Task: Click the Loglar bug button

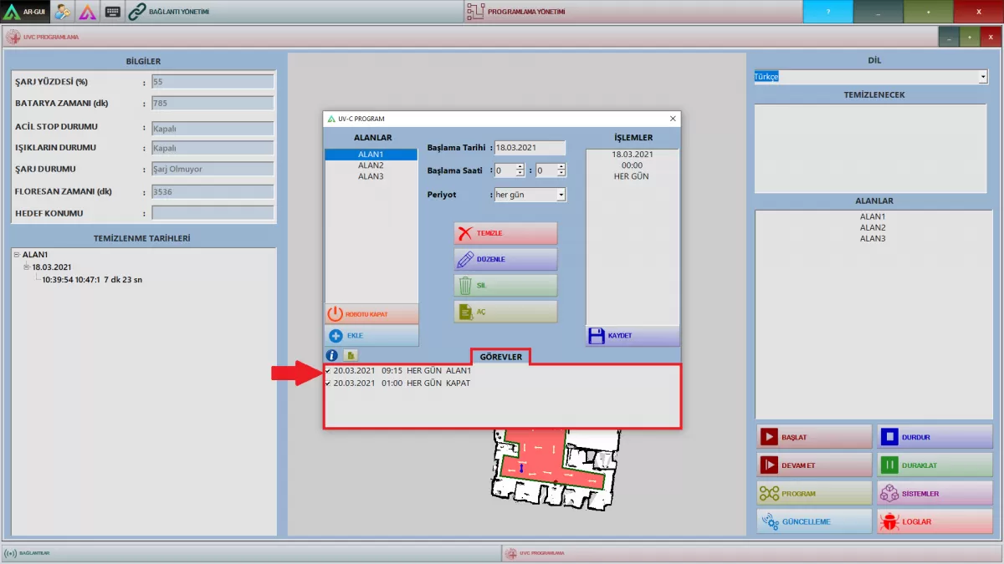Action: 934,521
